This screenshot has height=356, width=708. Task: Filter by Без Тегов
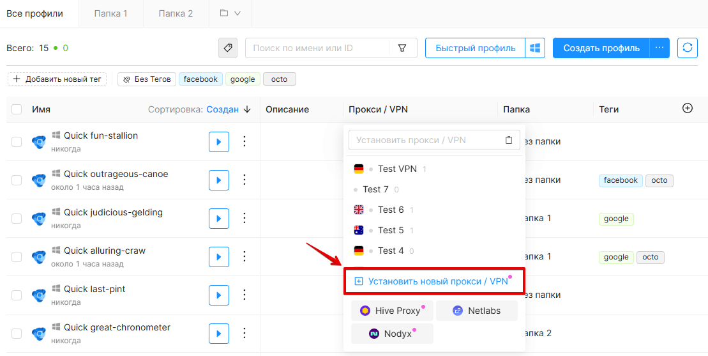tap(147, 79)
